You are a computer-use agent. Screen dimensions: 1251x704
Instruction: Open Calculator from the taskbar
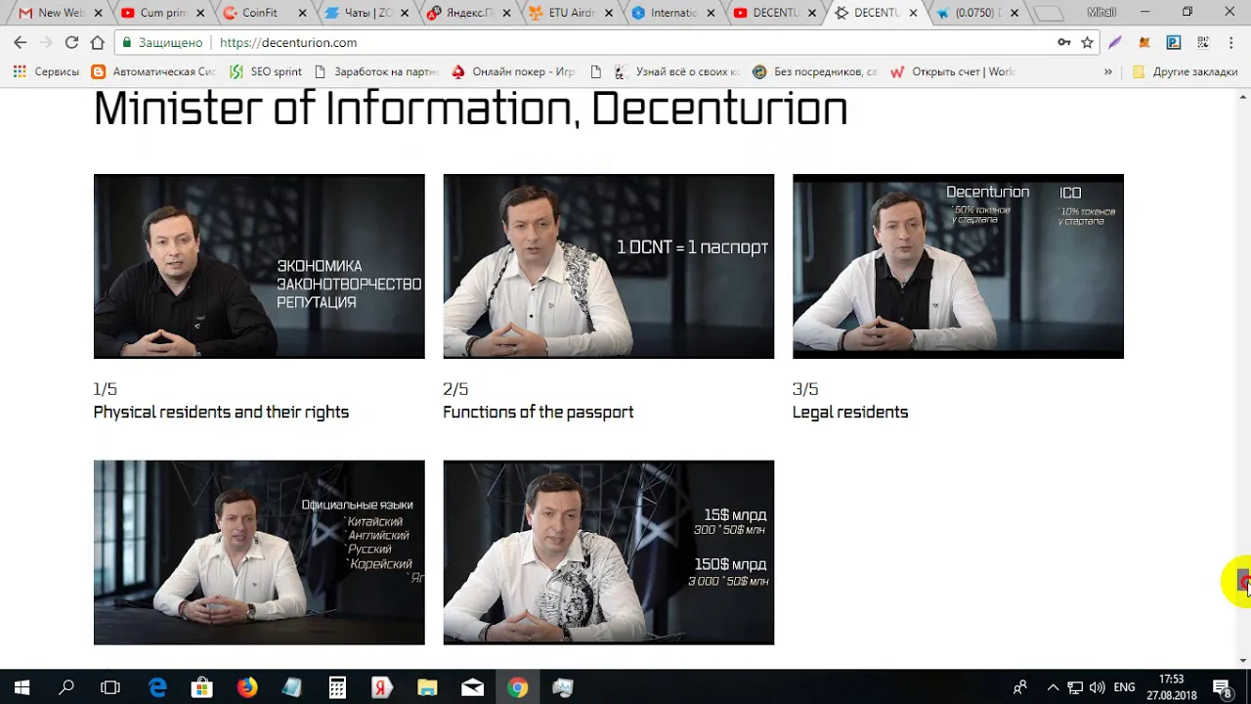click(337, 687)
